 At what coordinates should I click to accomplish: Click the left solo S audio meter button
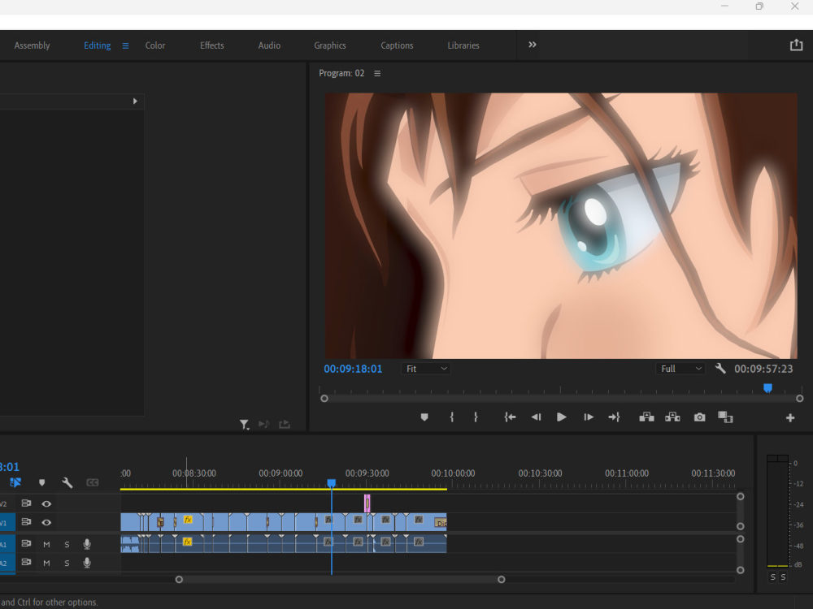772,577
